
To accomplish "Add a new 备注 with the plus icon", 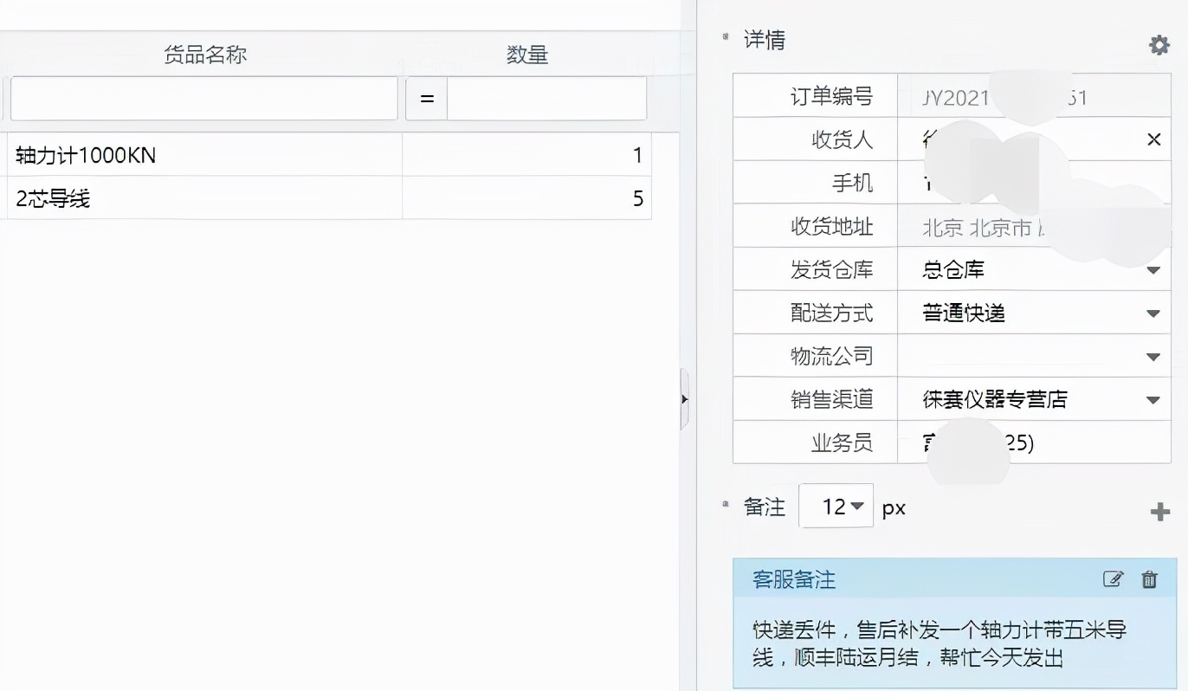I will pos(1159,512).
